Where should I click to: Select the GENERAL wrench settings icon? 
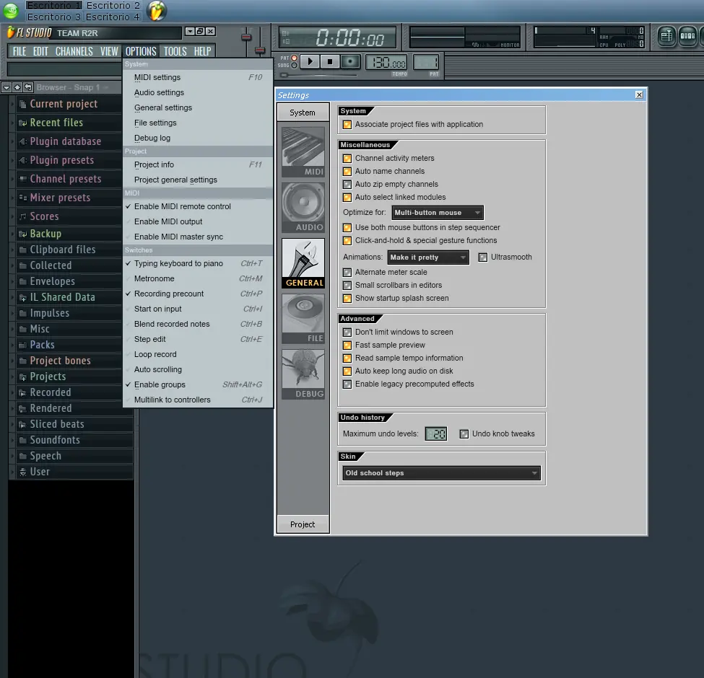pos(303,263)
